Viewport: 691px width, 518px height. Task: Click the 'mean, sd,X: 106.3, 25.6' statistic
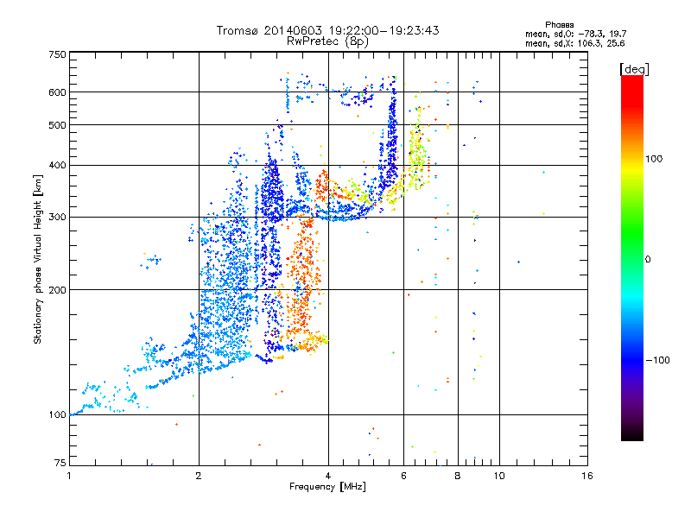[x=574, y=43]
